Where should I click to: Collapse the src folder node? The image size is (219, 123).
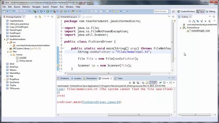[8, 42]
